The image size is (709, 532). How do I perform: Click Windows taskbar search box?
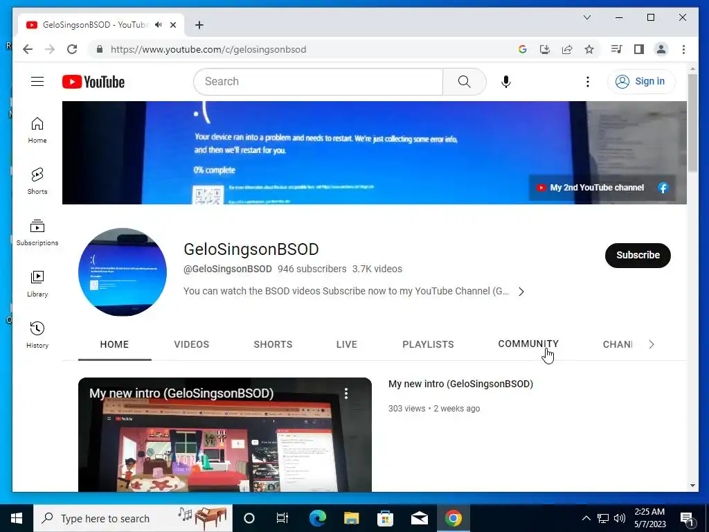click(x=133, y=518)
